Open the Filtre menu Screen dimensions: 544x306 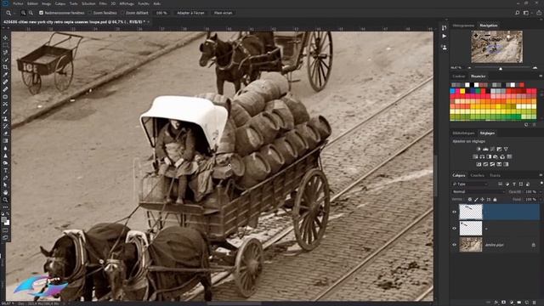(x=103, y=3)
